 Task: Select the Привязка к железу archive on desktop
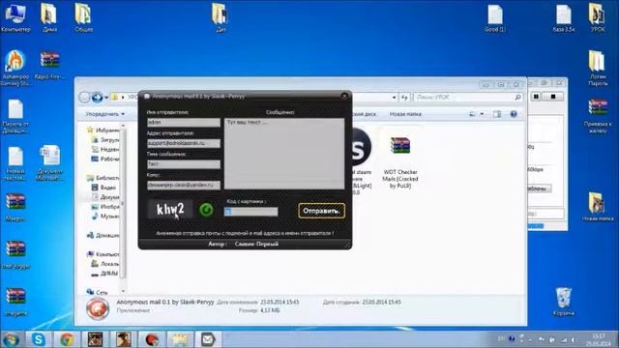pos(598,116)
